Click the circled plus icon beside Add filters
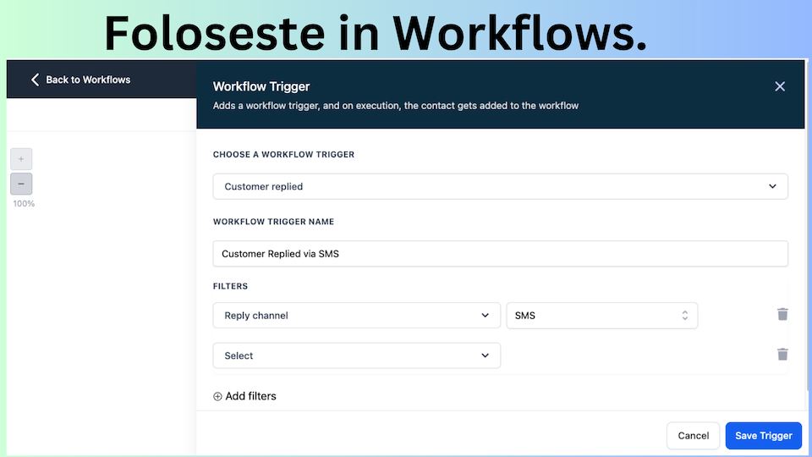This screenshot has width=812, height=457. point(217,396)
